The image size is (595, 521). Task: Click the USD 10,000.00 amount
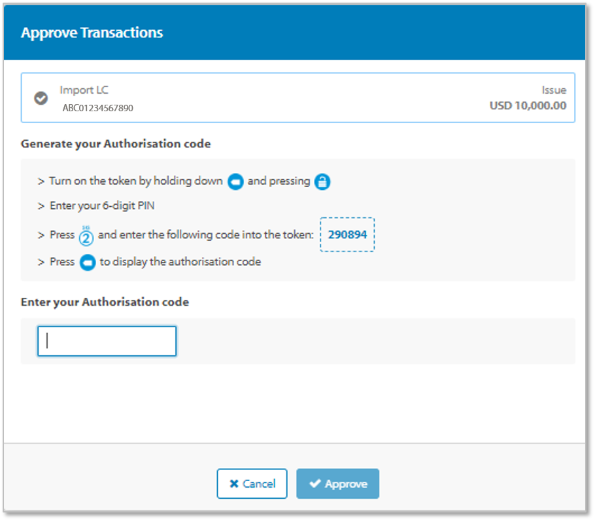(528, 106)
